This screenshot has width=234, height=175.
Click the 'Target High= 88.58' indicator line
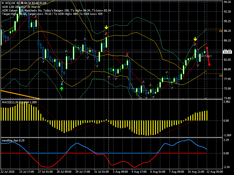coord(52,14)
